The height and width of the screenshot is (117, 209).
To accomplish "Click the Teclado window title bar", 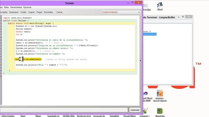I will coord(70,3).
